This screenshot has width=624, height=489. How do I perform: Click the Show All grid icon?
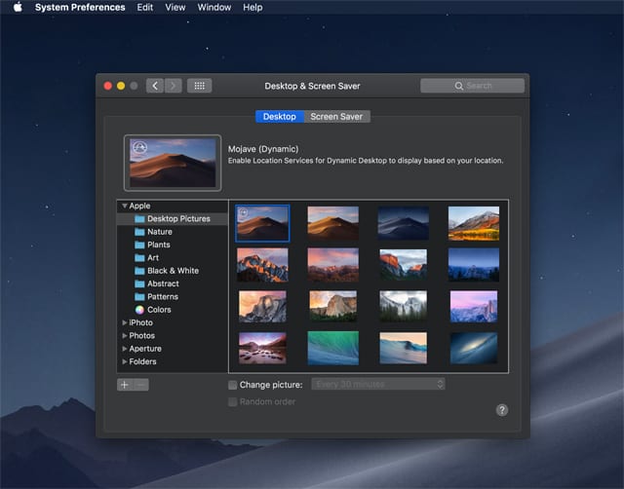point(199,86)
